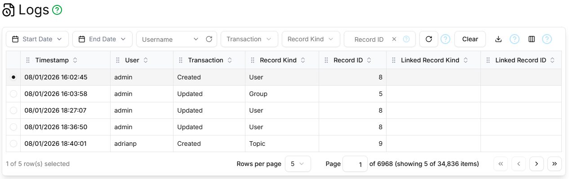Sort by User using its sort arrows
569x179 pixels.
[146, 60]
